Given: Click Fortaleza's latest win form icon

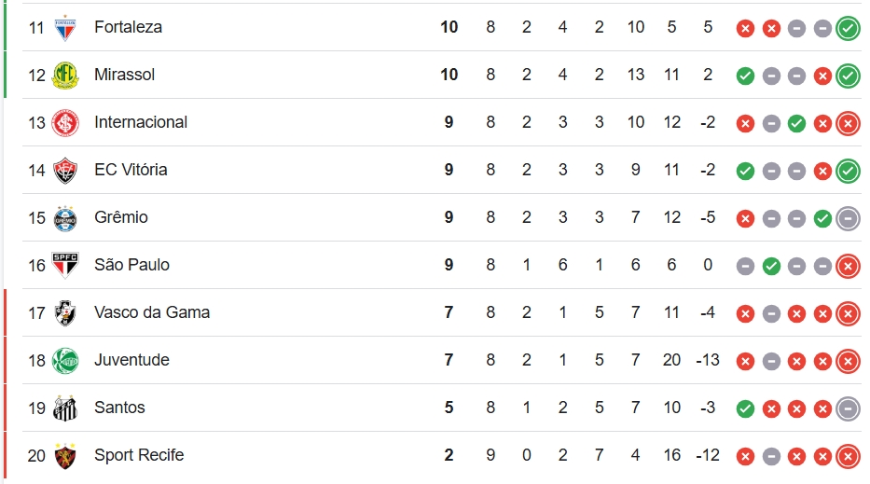Looking at the screenshot, I should (848, 28).
